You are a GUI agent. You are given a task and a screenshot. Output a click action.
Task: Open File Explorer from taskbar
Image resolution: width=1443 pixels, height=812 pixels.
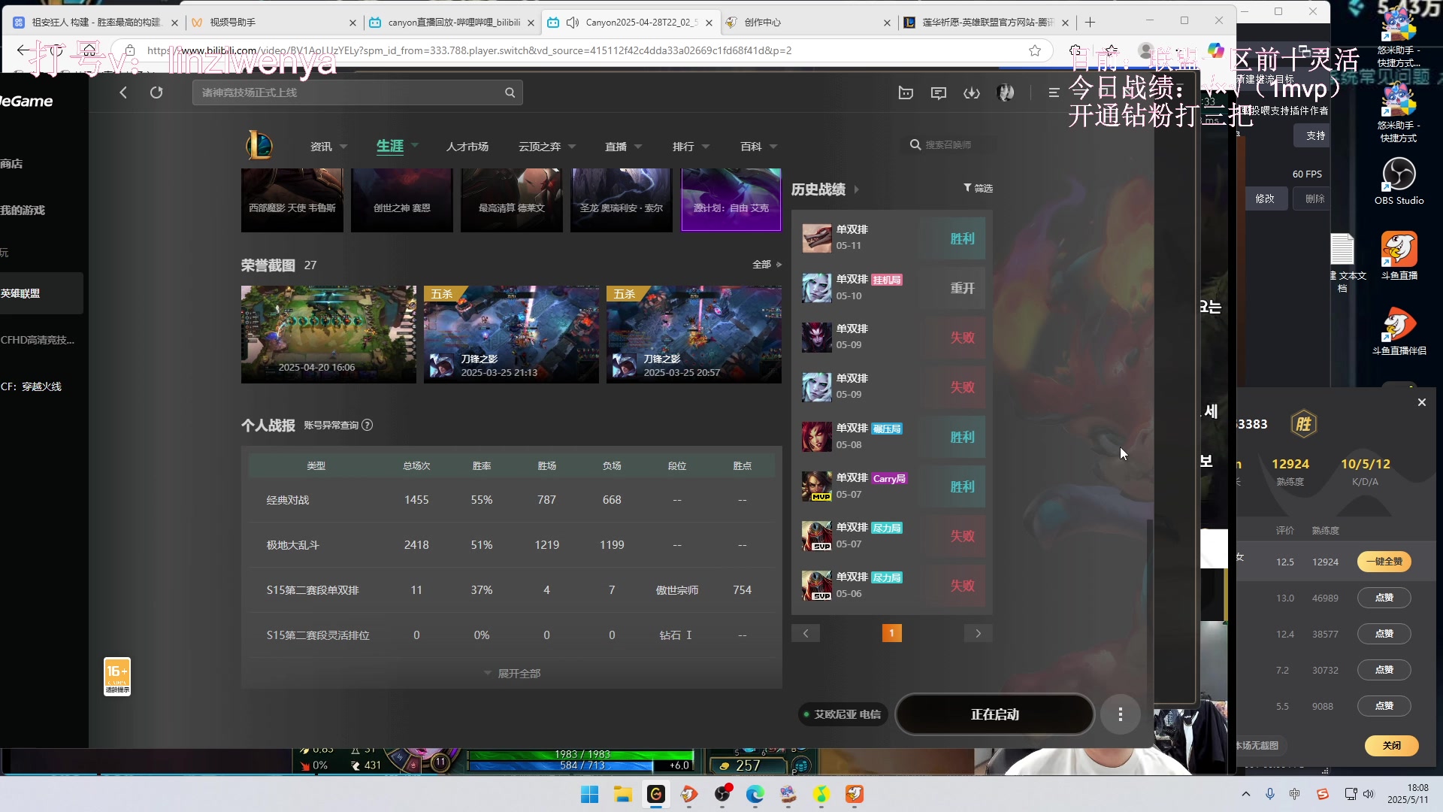[x=622, y=794]
